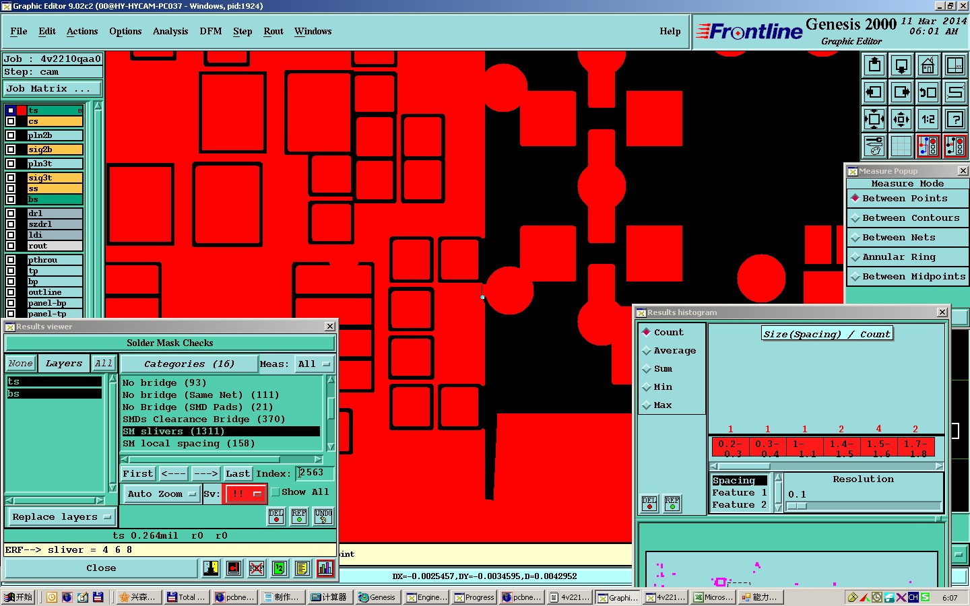The image size is (970, 606).
Task: Open the Actions menu
Action: tap(82, 32)
